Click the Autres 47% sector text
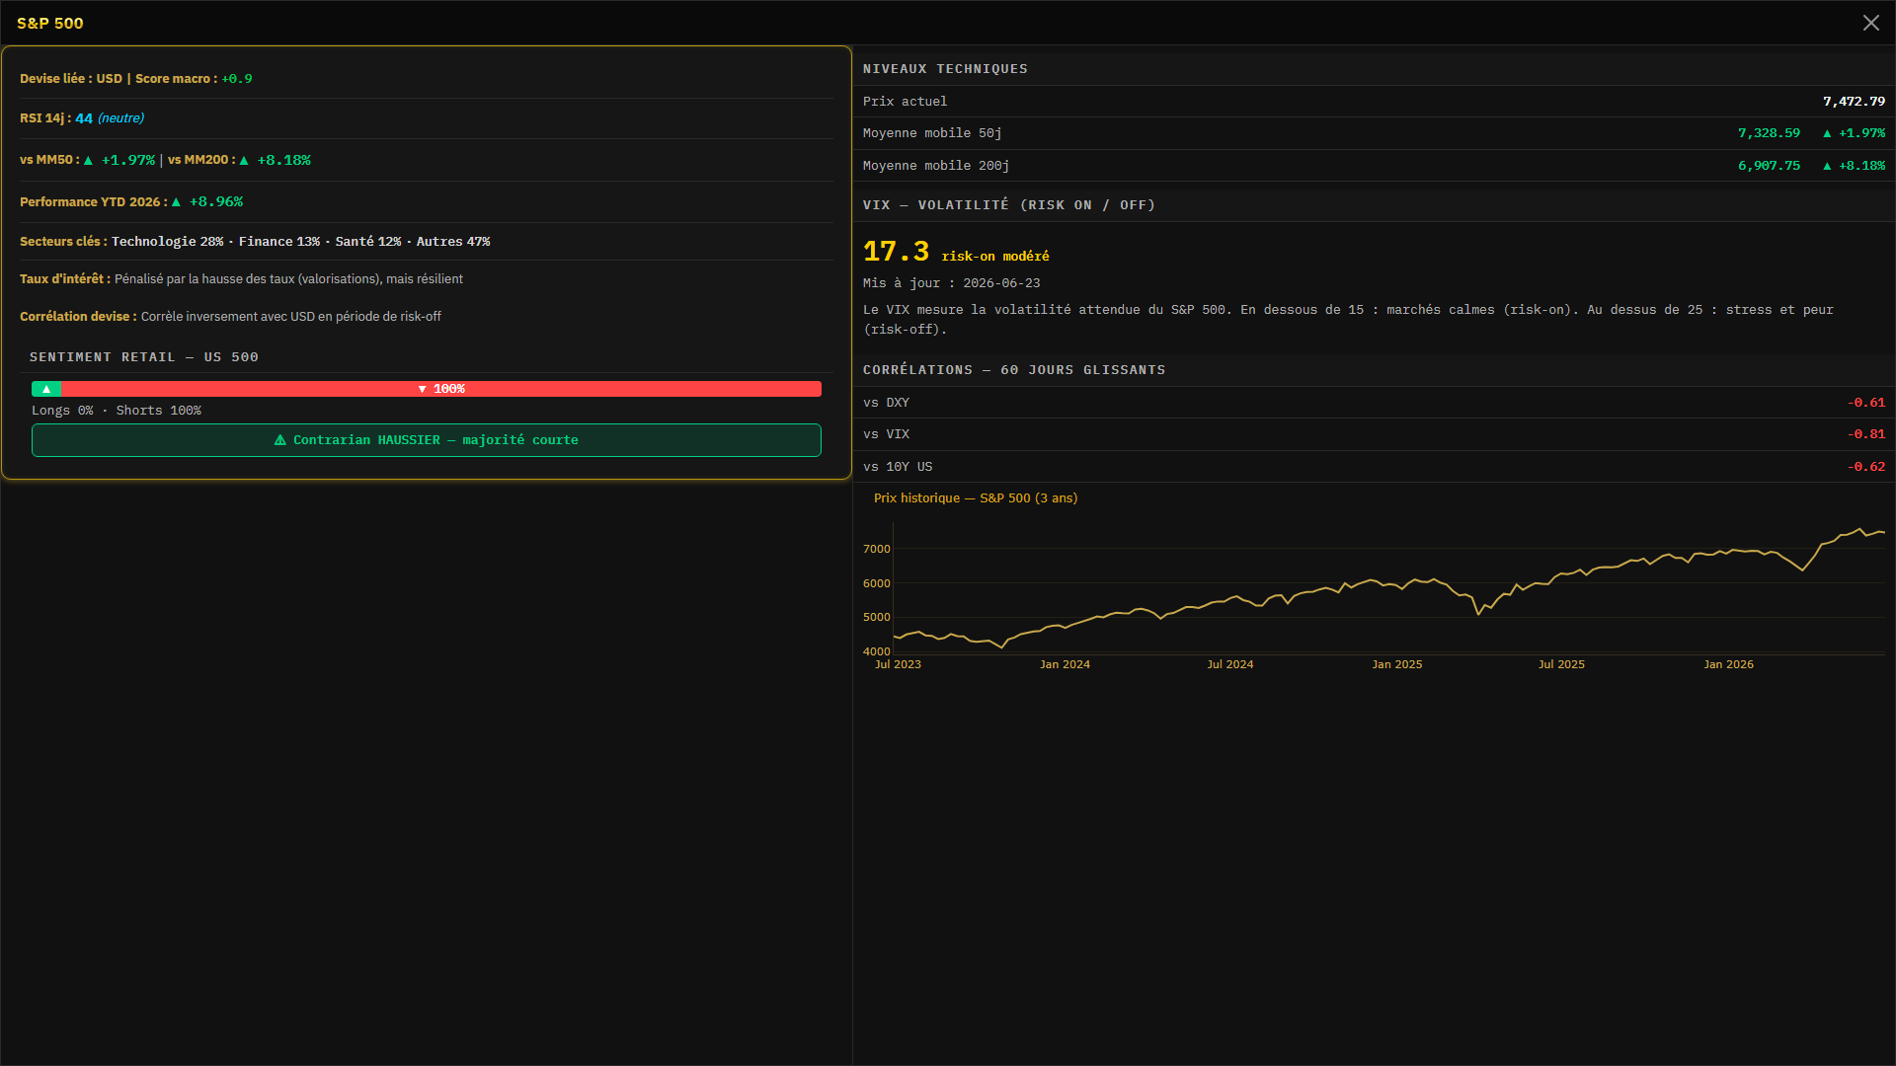This screenshot has height=1066, width=1896. (453, 242)
